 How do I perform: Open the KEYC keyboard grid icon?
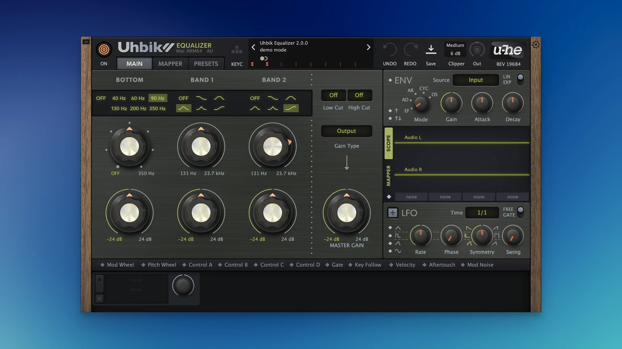(x=237, y=49)
